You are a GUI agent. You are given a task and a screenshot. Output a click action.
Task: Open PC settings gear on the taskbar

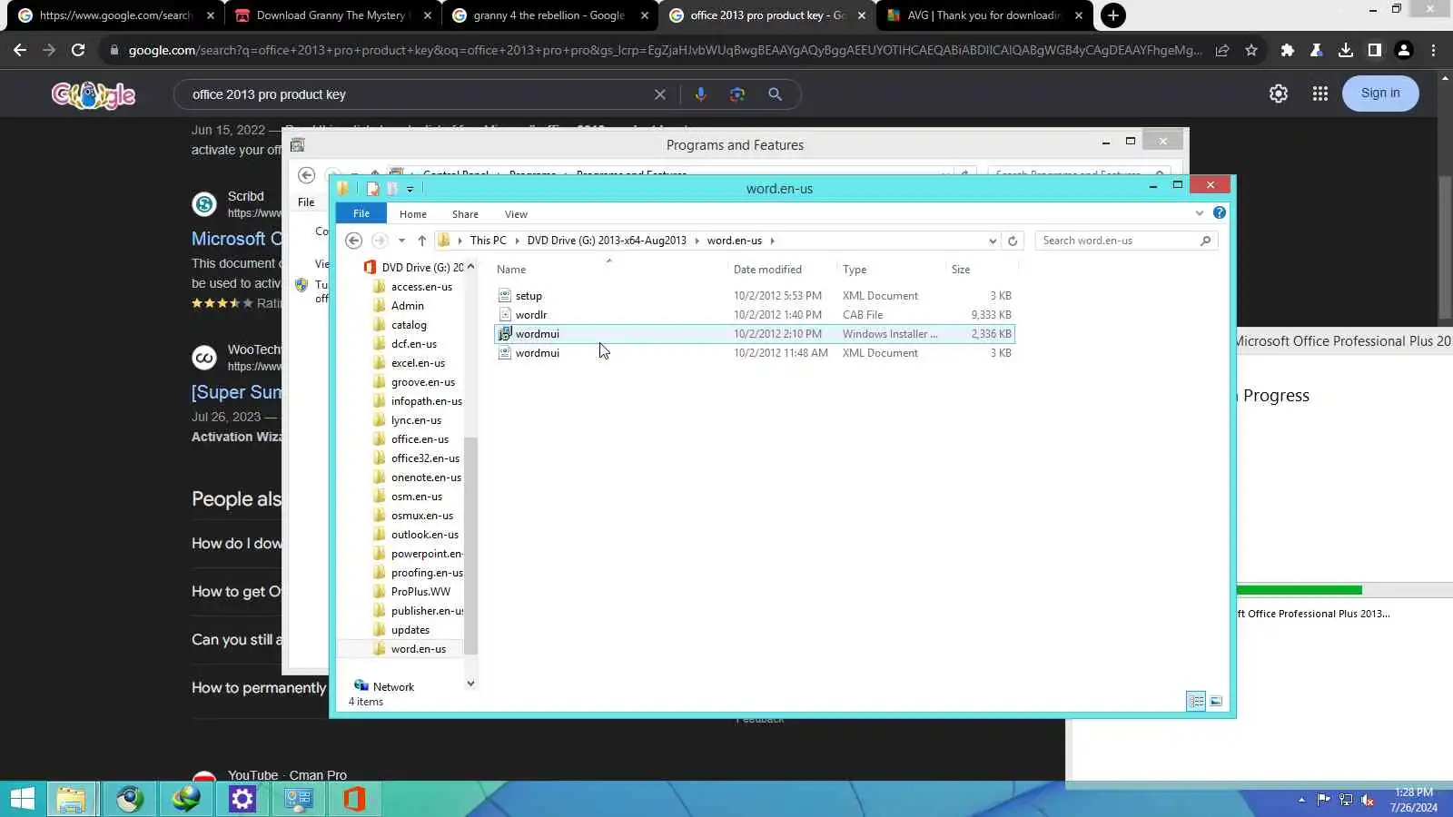[242, 799]
